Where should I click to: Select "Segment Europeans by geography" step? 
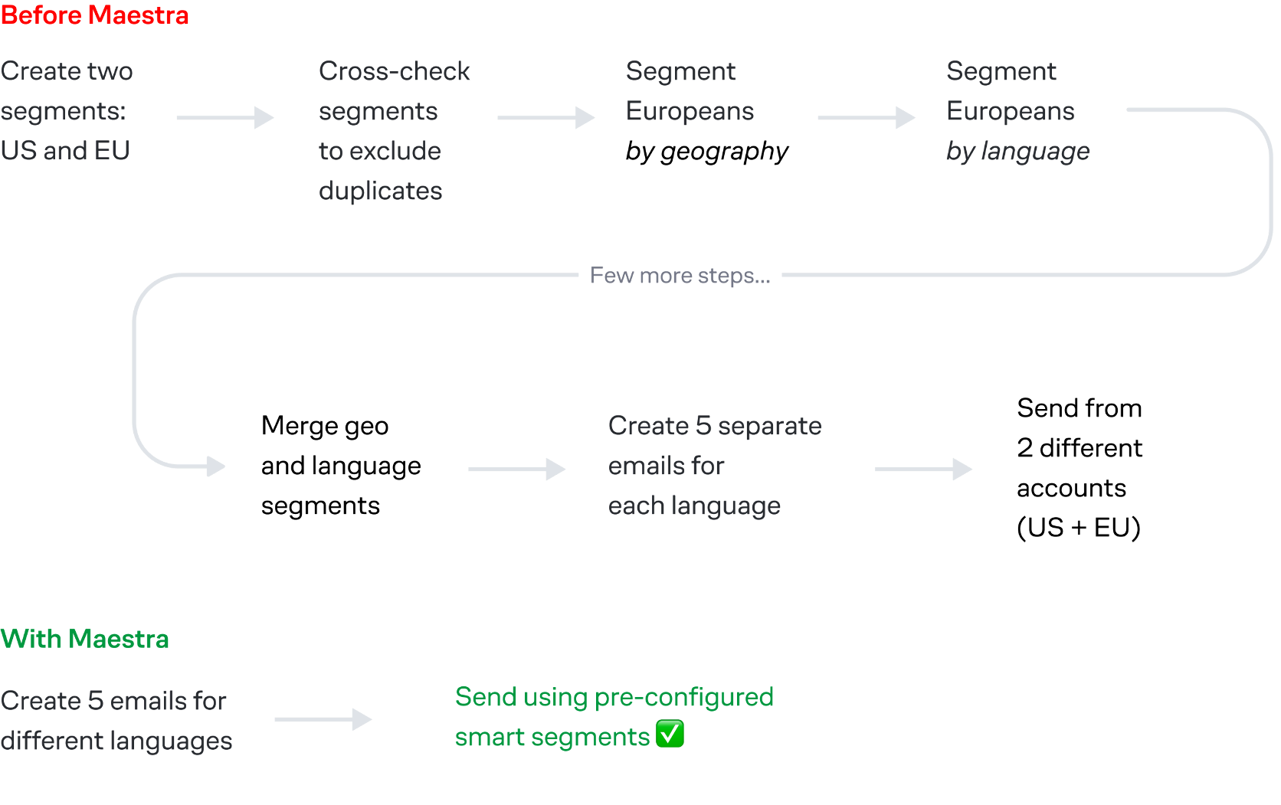click(706, 111)
